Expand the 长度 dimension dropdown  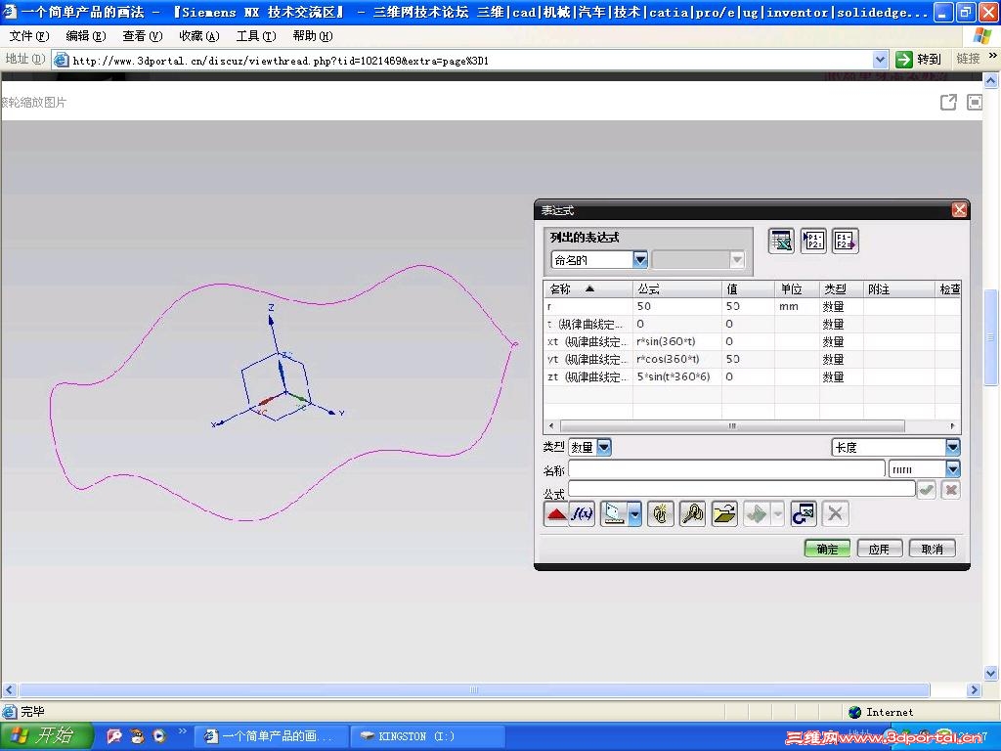(x=952, y=447)
